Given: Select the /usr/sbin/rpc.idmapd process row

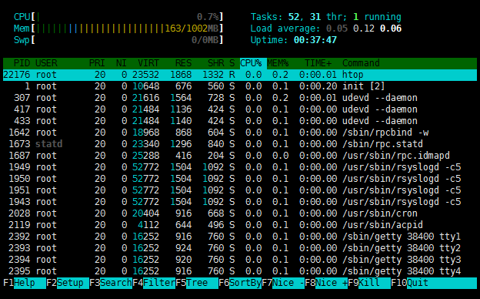Looking at the screenshot, I should point(240,156).
